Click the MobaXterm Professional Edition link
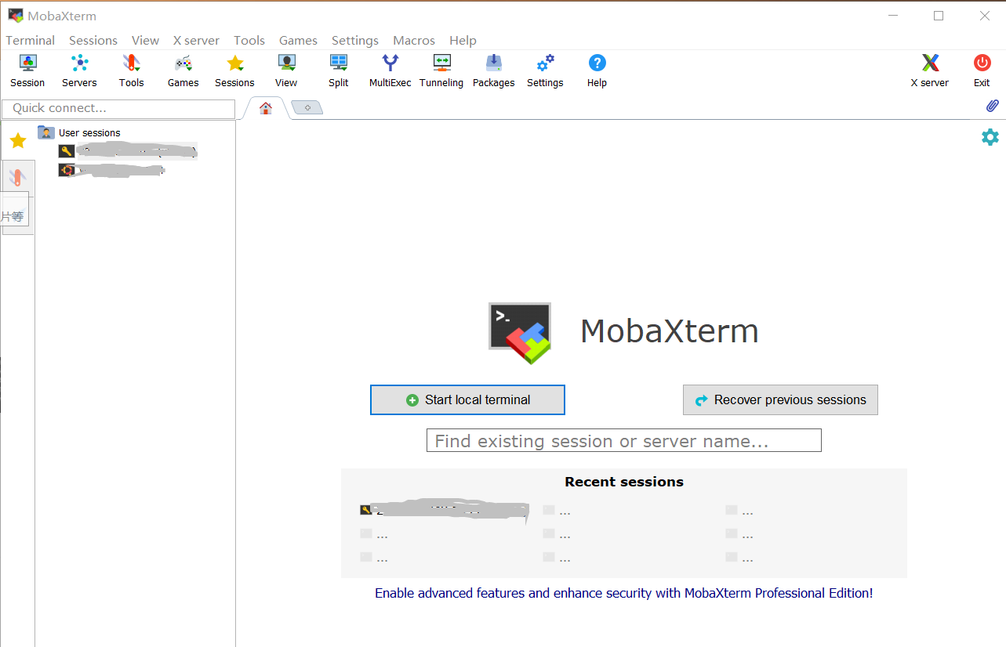1006x647 pixels. click(623, 593)
